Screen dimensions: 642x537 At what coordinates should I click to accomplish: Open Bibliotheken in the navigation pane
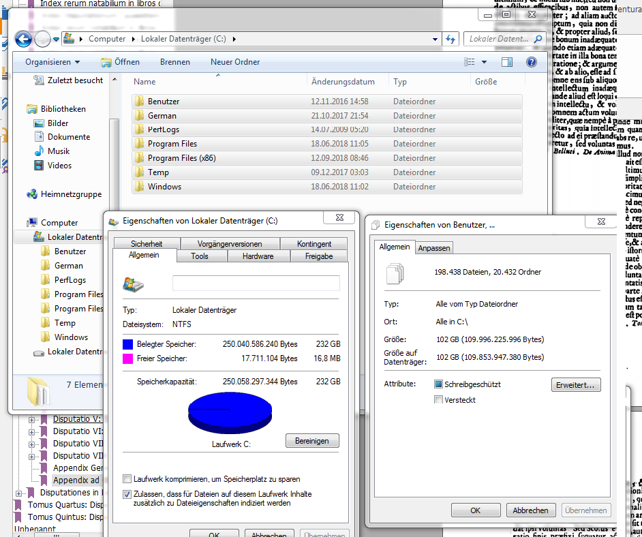(x=63, y=109)
